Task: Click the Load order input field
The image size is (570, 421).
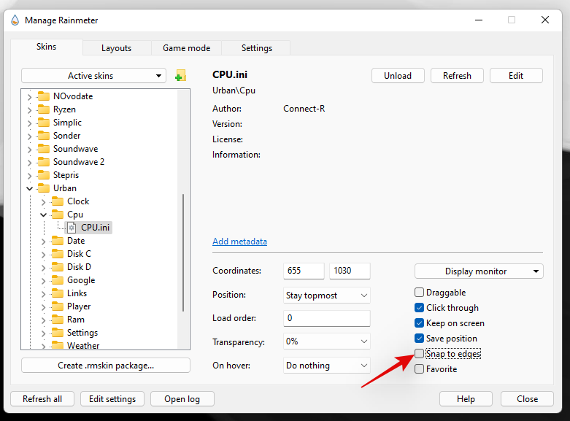Action: (x=326, y=318)
